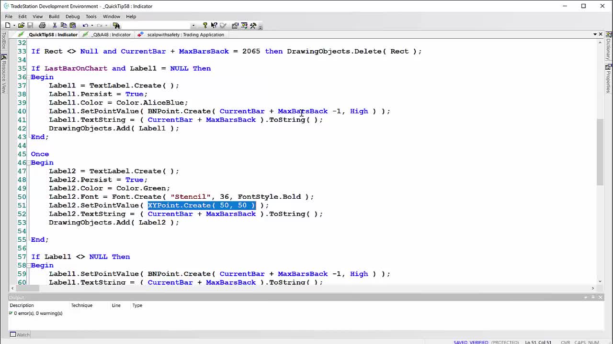Sort output by Type column
This screenshot has width=613, height=344.
[137, 305]
